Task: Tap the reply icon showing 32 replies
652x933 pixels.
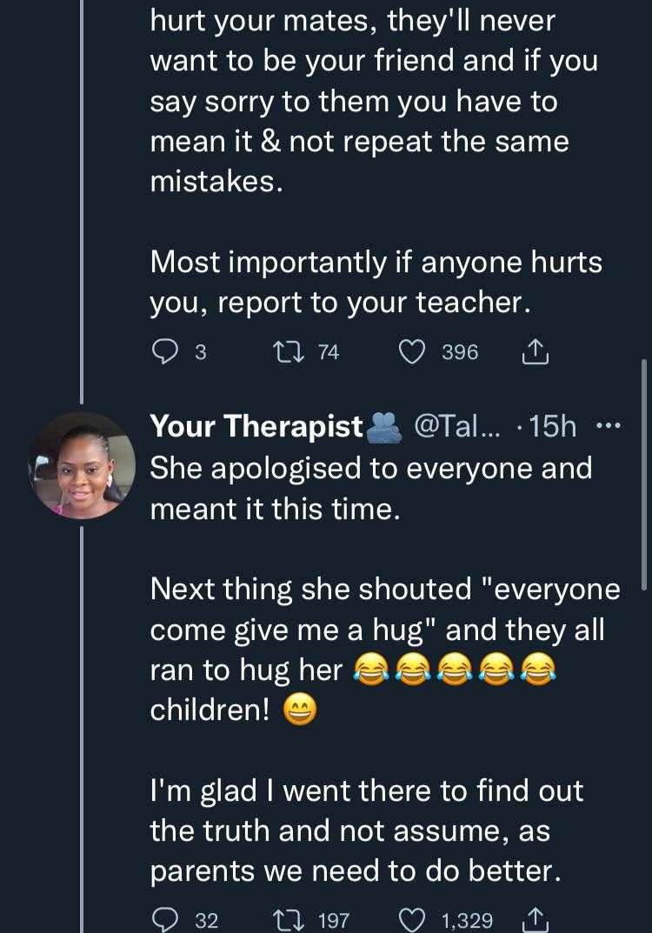Action: (x=164, y=920)
